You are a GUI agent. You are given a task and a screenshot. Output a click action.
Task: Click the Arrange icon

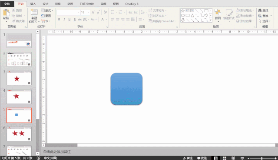[x=218, y=12]
